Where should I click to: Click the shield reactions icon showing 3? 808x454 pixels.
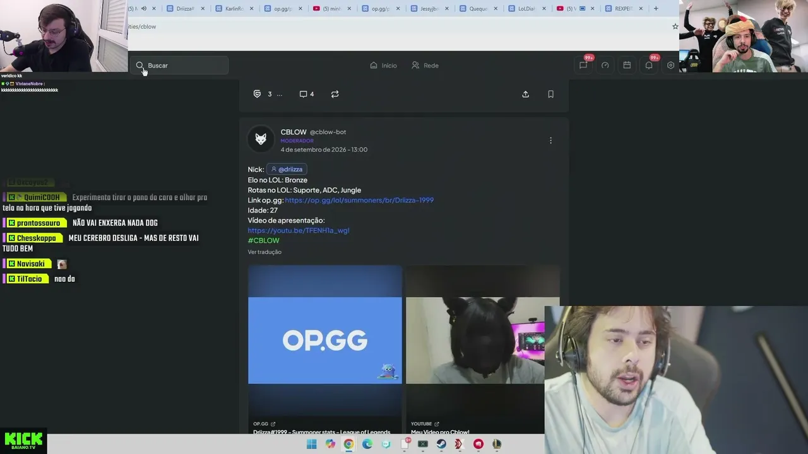[x=257, y=94]
